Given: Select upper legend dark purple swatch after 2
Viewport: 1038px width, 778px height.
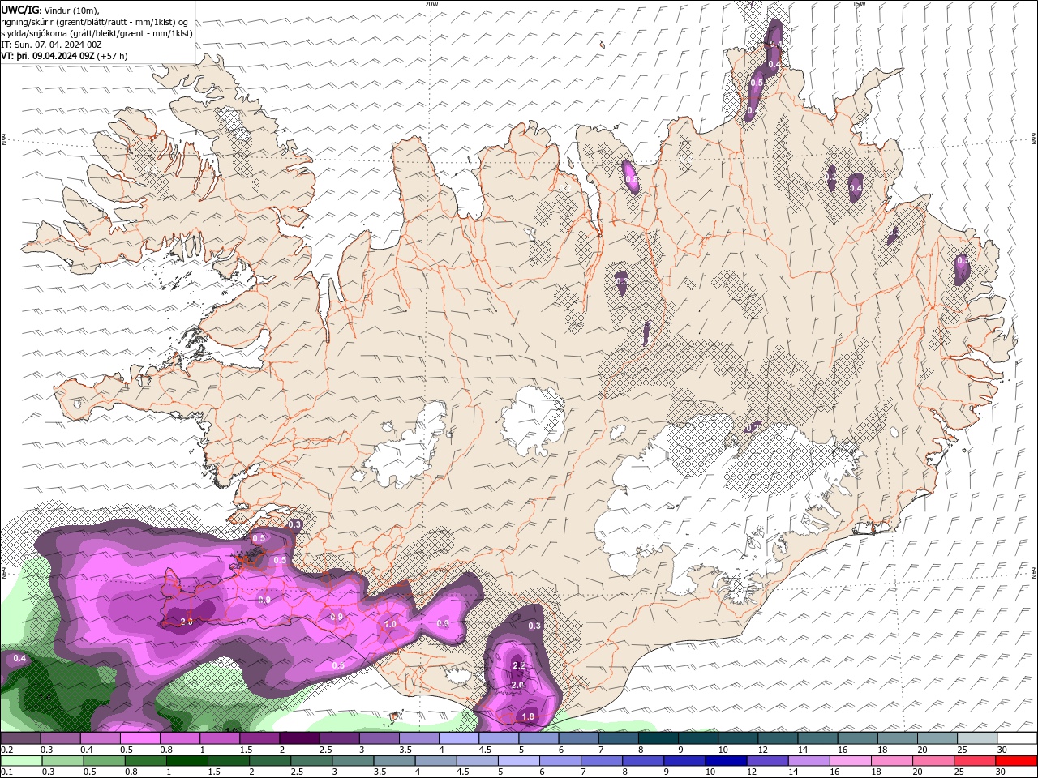Looking at the screenshot, I should coord(299,738).
